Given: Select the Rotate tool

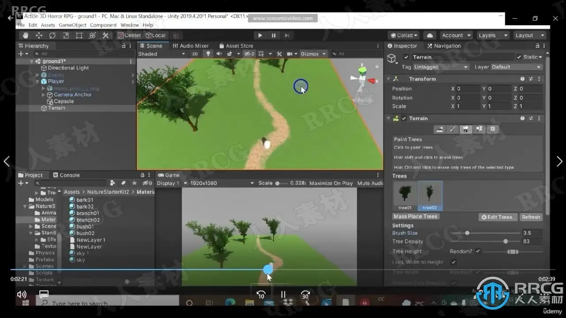Looking at the screenshot, I should pyautogui.click(x=52, y=35).
